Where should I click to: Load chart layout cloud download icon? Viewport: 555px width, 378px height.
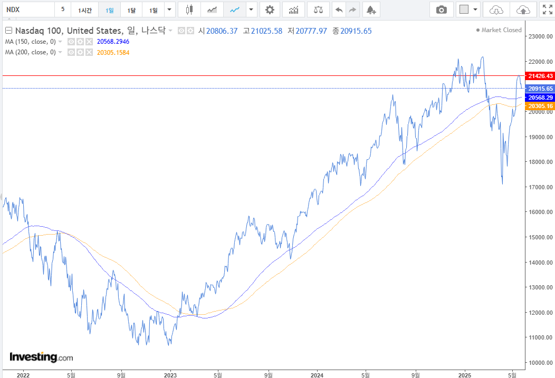click(496, 10)
